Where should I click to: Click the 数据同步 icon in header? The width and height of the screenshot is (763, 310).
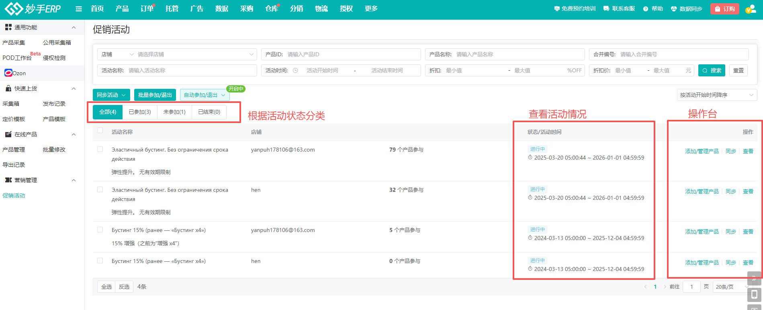[x=674, y=9]
